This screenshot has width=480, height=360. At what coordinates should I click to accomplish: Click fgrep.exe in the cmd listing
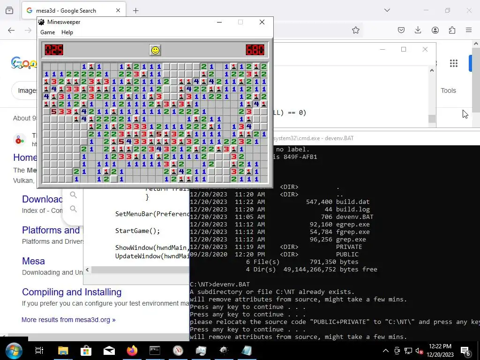pyautogui.click(x=352, y=232)
